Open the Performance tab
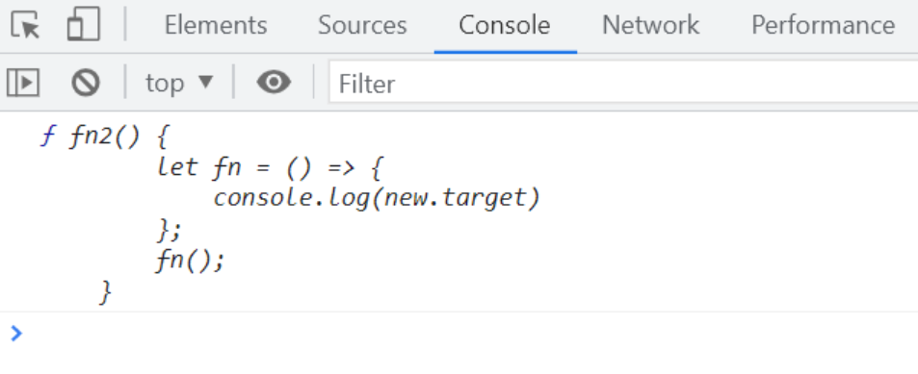 pyautogui.click(x=824, y=25)
